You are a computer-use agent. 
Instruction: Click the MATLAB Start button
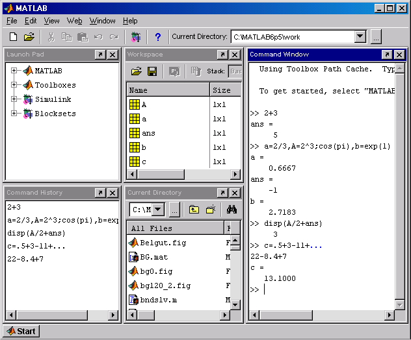point(21,332)
